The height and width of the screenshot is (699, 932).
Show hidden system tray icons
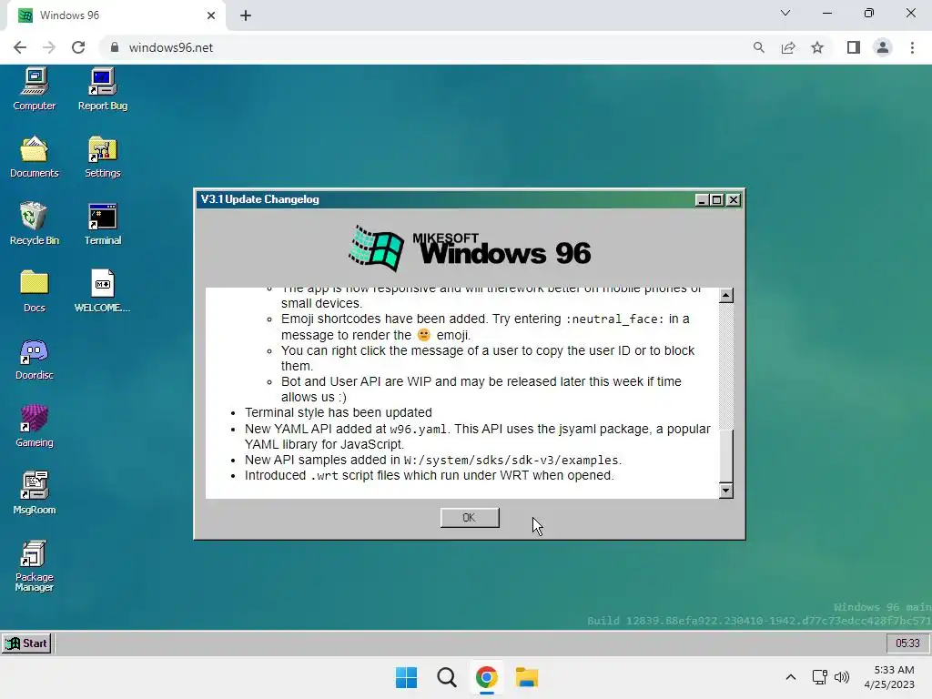click(x=791, y=677)
